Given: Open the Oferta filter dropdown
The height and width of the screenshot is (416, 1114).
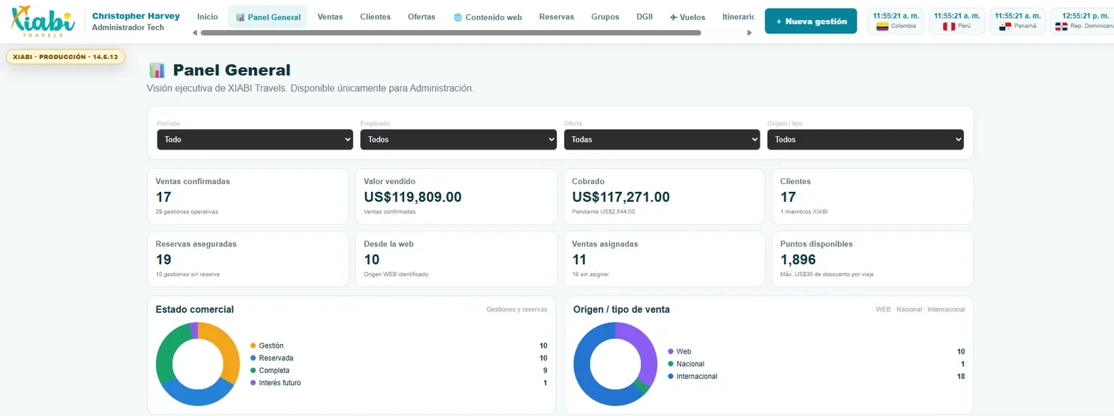Looking at the screenshot, I should tap(662, 139).
